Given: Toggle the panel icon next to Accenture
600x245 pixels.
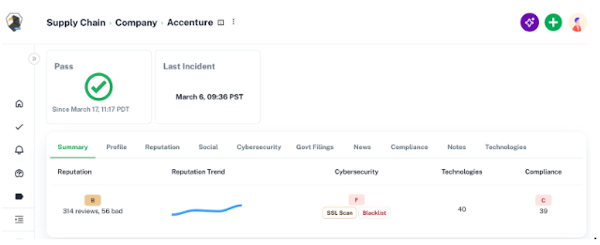Looking at the screenshot, I should (x=221, y=23).
